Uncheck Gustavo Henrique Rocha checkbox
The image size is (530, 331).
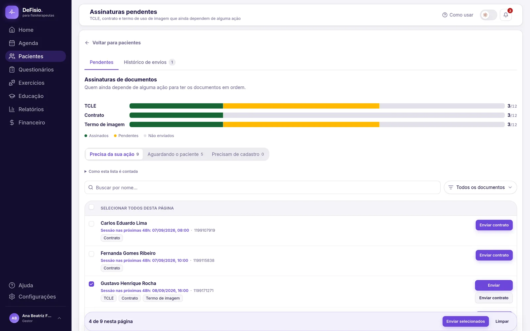coord(91,284)
